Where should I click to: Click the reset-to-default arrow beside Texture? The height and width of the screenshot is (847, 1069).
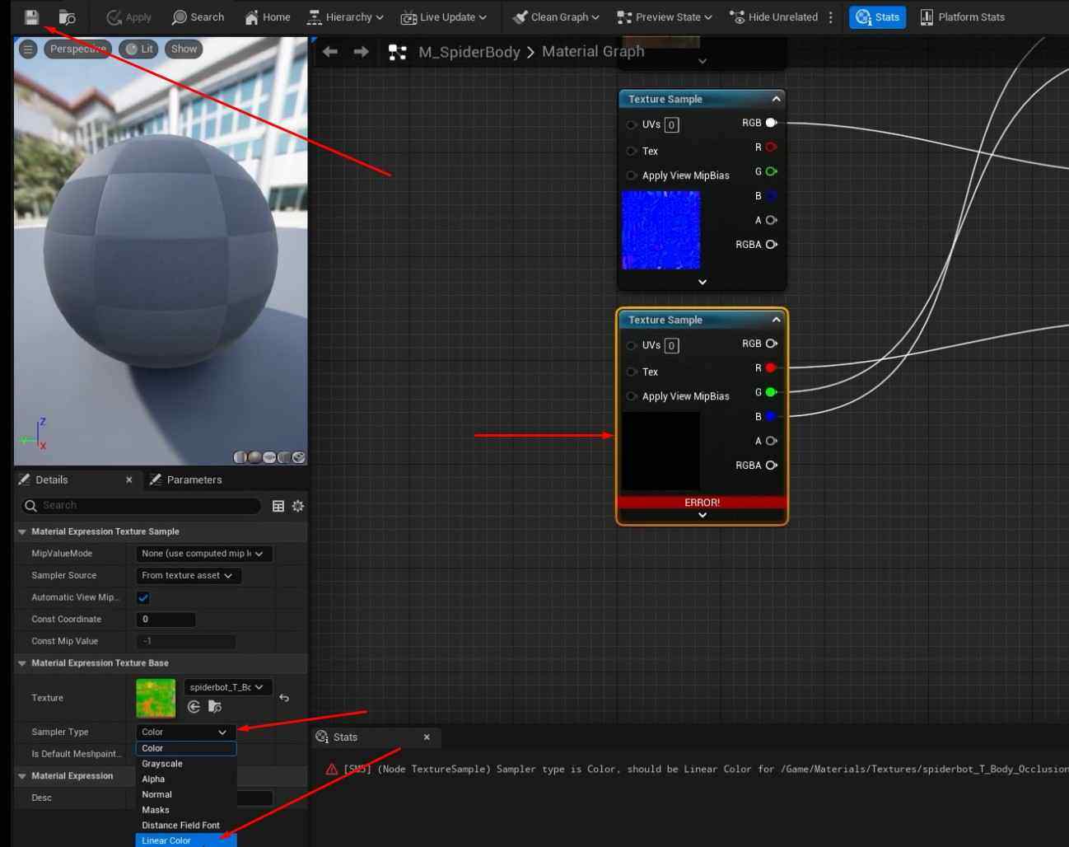(x=284, y=698)
